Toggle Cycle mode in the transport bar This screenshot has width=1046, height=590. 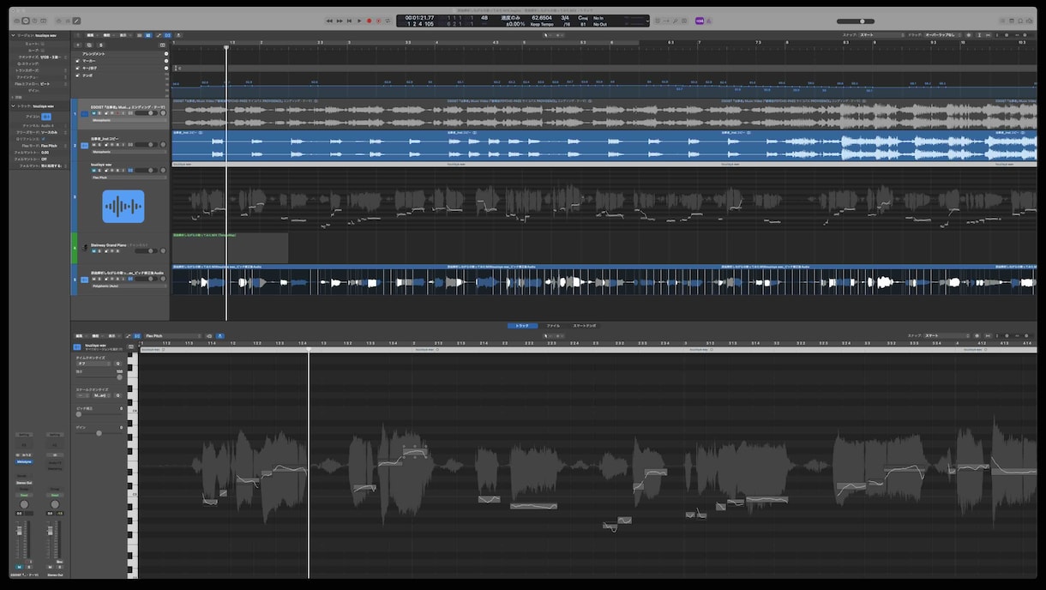pos(388,21)
